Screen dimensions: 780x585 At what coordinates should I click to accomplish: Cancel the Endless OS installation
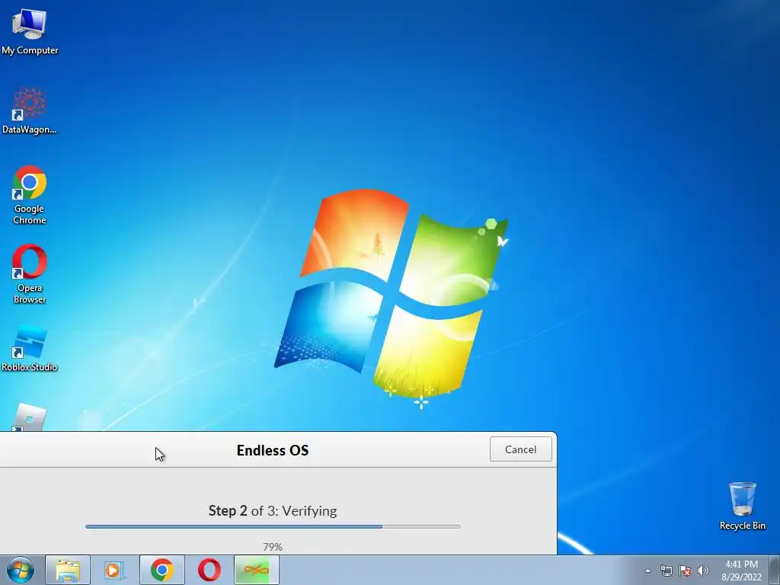pyautogui.click(x=520, y=449)
